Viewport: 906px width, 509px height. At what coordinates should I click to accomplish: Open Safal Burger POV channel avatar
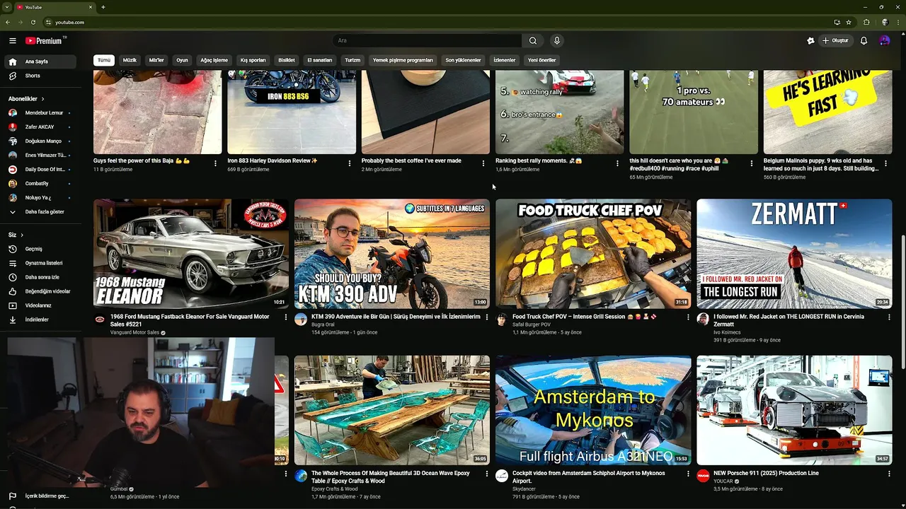click(502, 320)
